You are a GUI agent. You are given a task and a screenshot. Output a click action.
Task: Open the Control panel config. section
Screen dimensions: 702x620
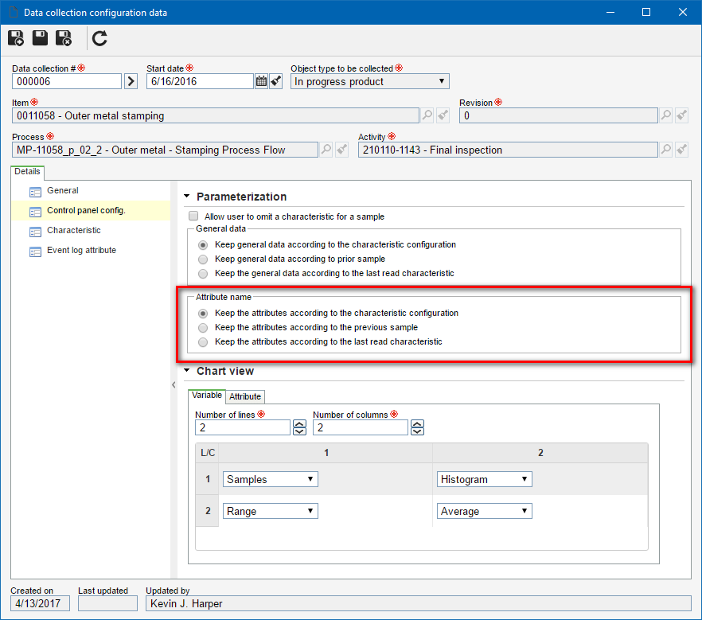tap(86, 210)
